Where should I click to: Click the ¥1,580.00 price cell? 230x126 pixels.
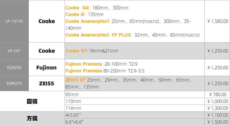click(217, 21)
